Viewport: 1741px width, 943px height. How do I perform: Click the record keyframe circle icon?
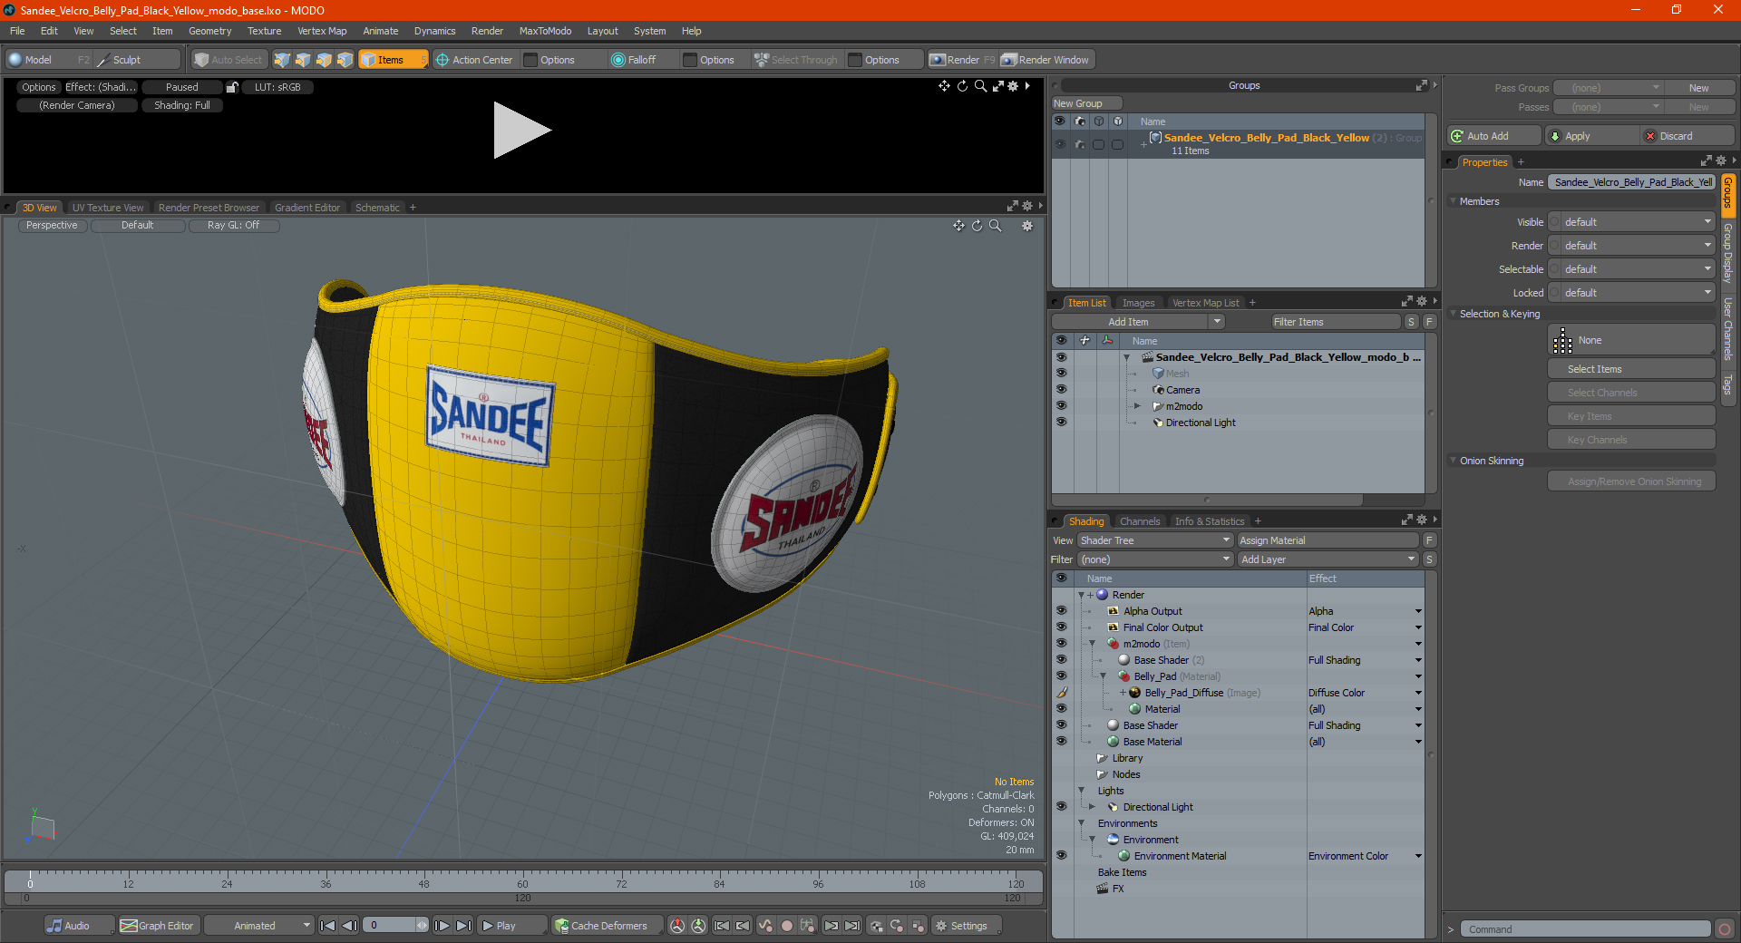coord(787,926)
